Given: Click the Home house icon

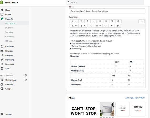Looking at the screenshot, I should point(2,10).
